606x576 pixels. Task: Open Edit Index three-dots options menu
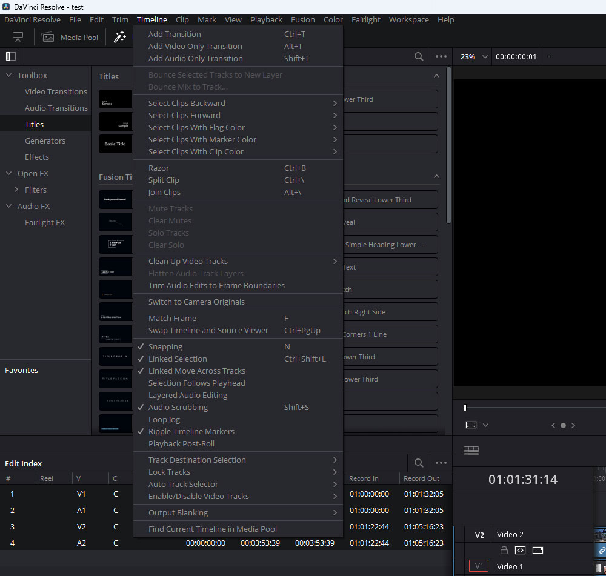[x=441, y=463]
